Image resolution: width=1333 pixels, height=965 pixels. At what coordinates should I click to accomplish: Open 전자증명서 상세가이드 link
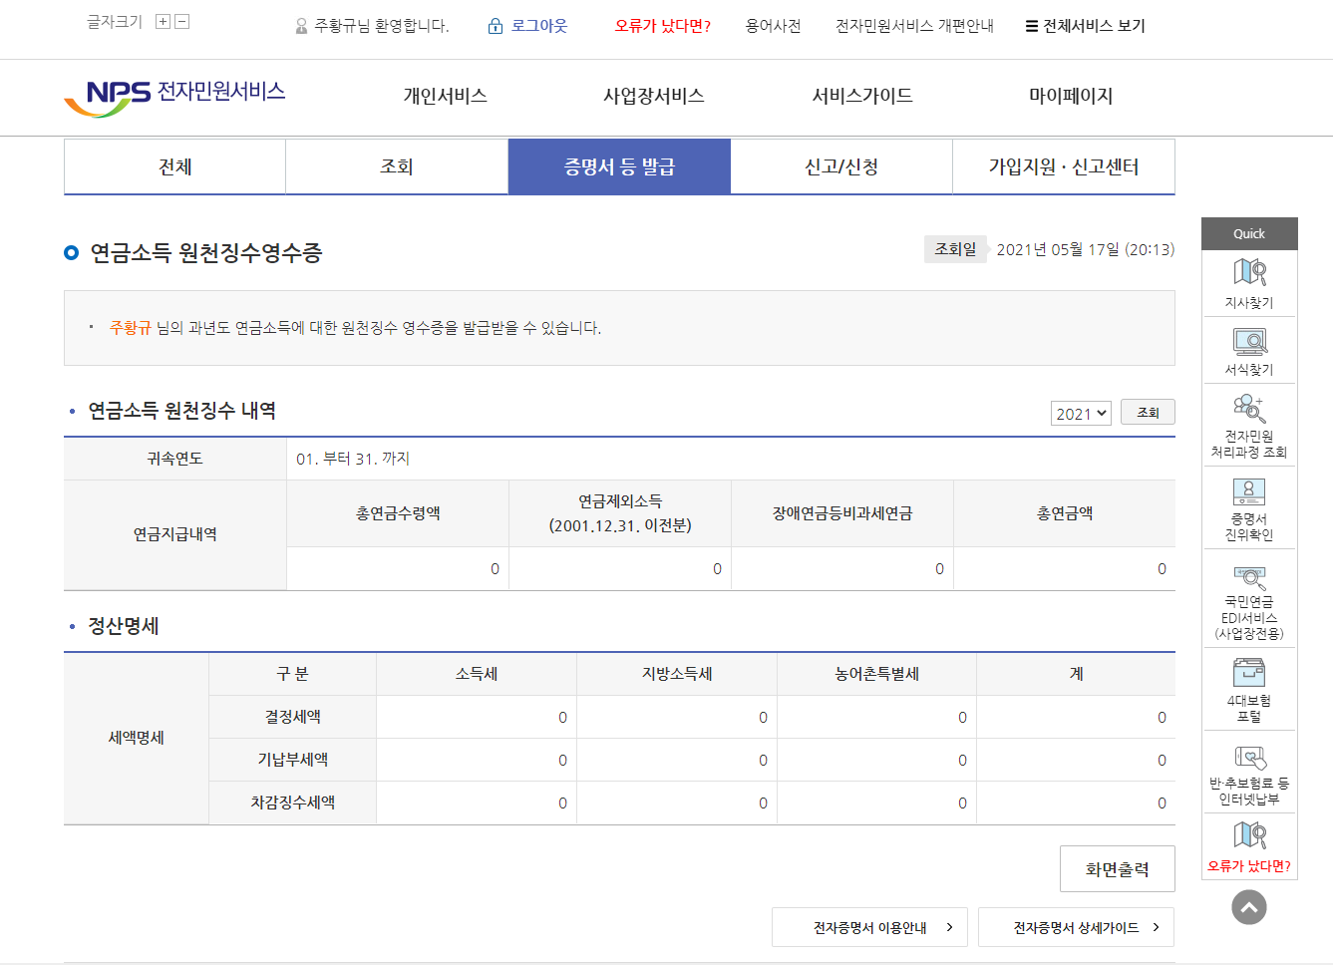point(1076,927)
